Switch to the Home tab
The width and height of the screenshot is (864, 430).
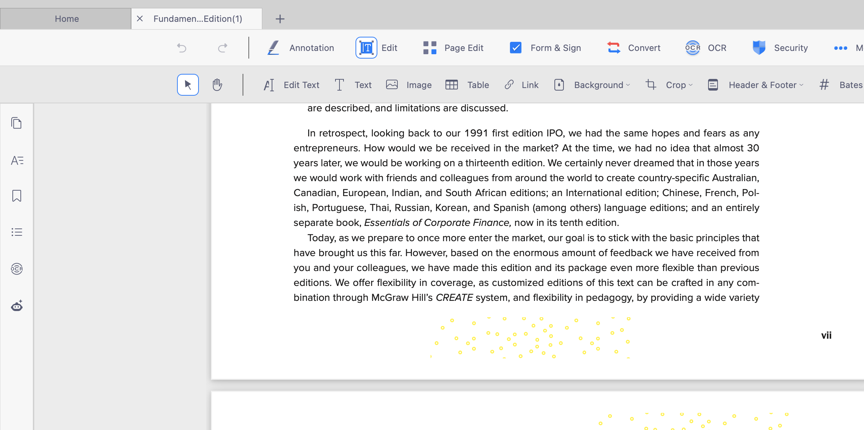pyautogui.click(x=66, y=19)
